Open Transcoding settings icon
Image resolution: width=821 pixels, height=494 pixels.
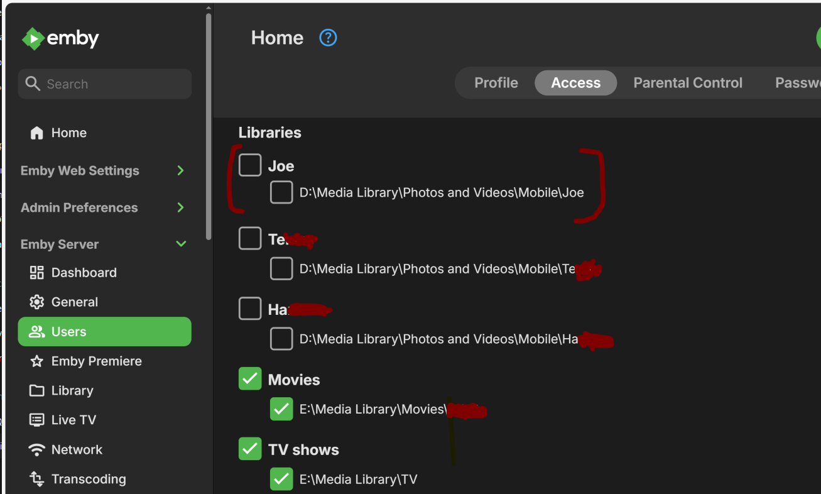[37, 479]
